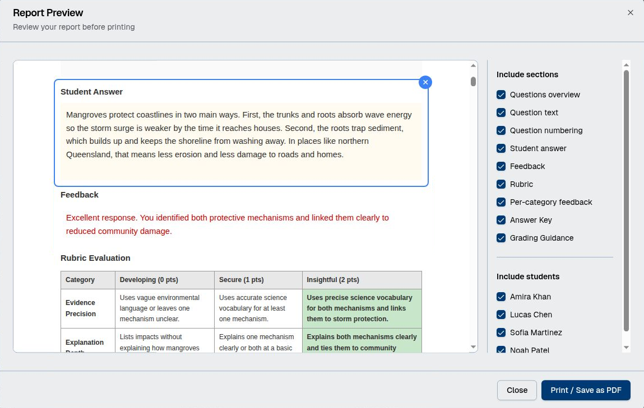Image resolution: width=644 pixels, height=408 pixels.
Task: Click the sidebar options scrollbar down arrow
Action: click(x=626, y=348)
